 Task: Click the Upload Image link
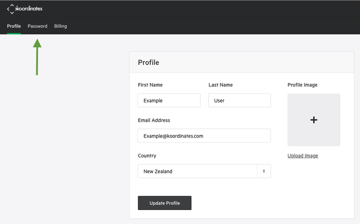303,156
